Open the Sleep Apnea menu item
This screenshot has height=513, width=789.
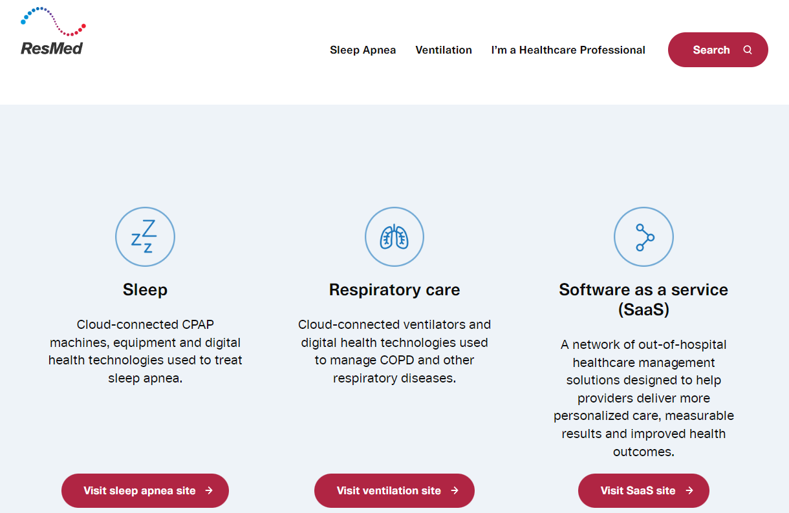363,50
